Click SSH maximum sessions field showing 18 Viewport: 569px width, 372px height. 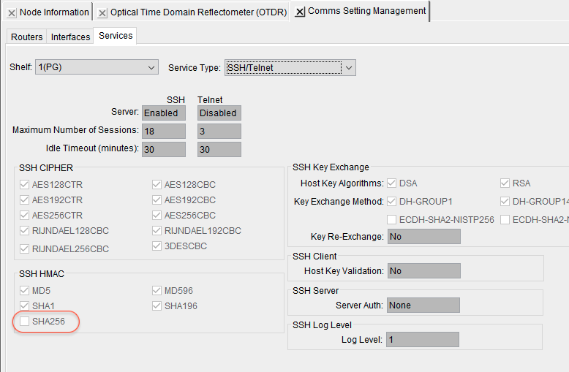(164, 132)
